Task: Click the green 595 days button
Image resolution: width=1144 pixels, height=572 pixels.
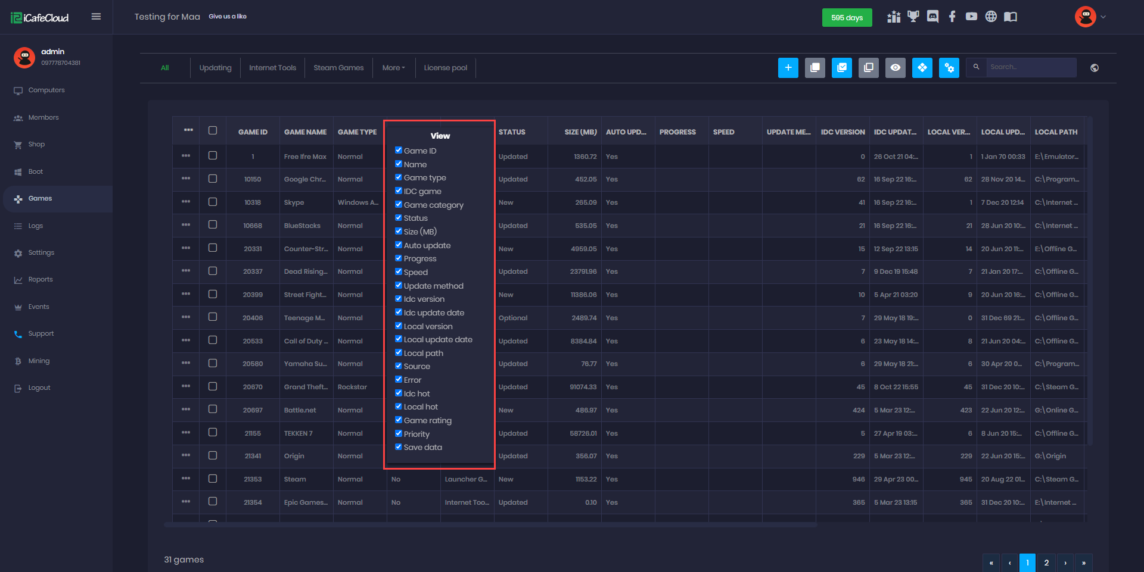Action: tap(847, 18)
